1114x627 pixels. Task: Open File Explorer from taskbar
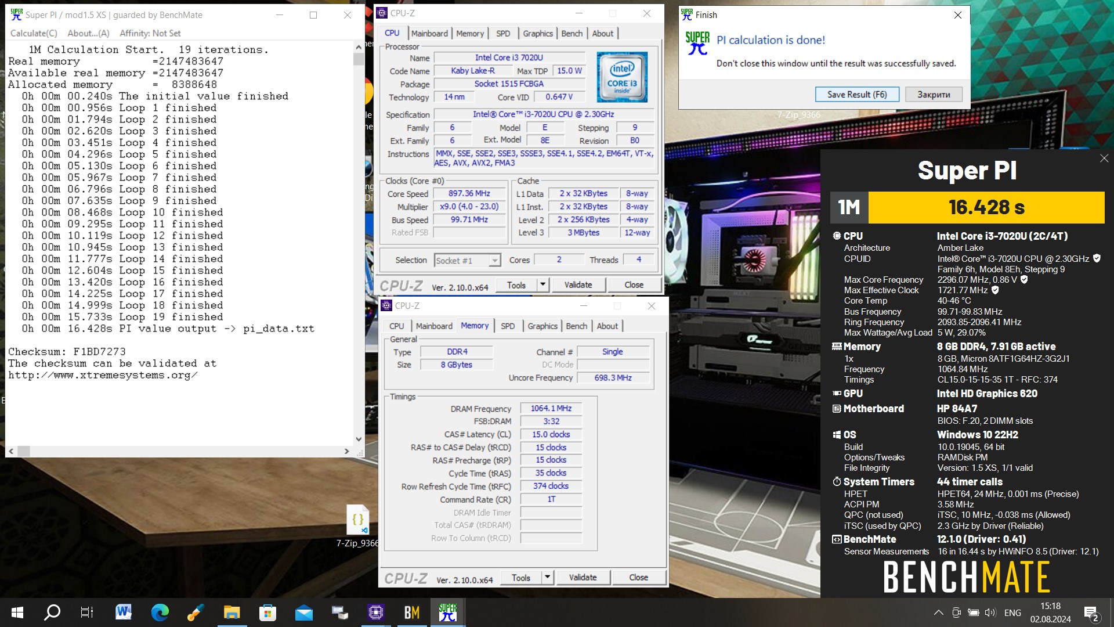232,612
